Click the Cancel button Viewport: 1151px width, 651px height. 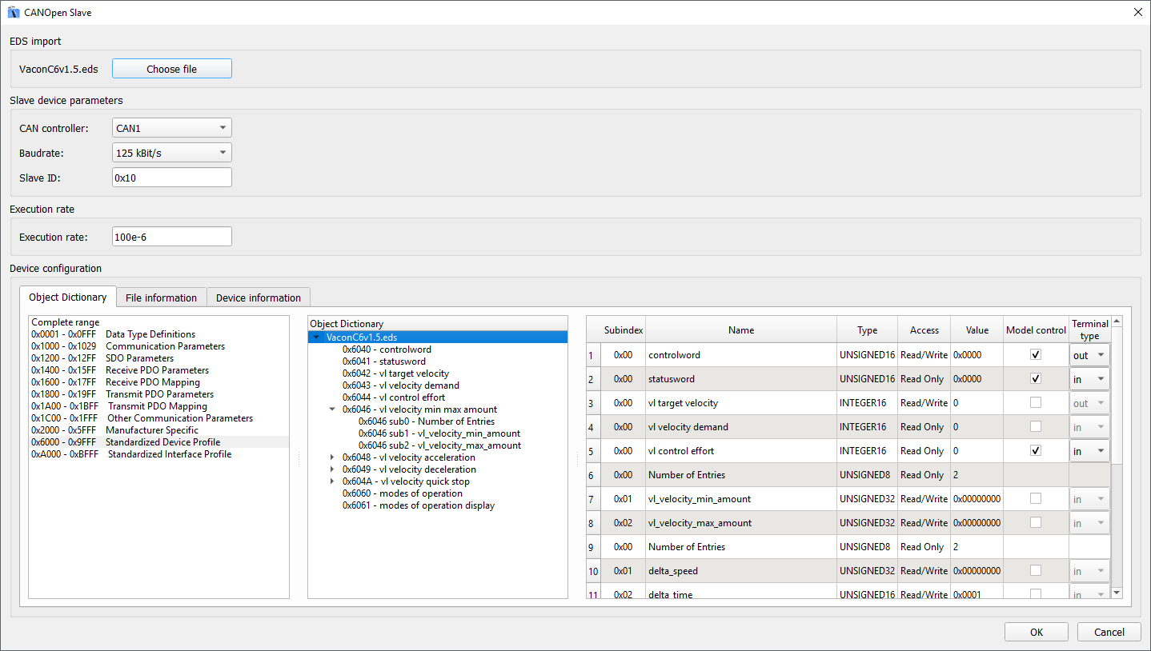pos(1109,632)
